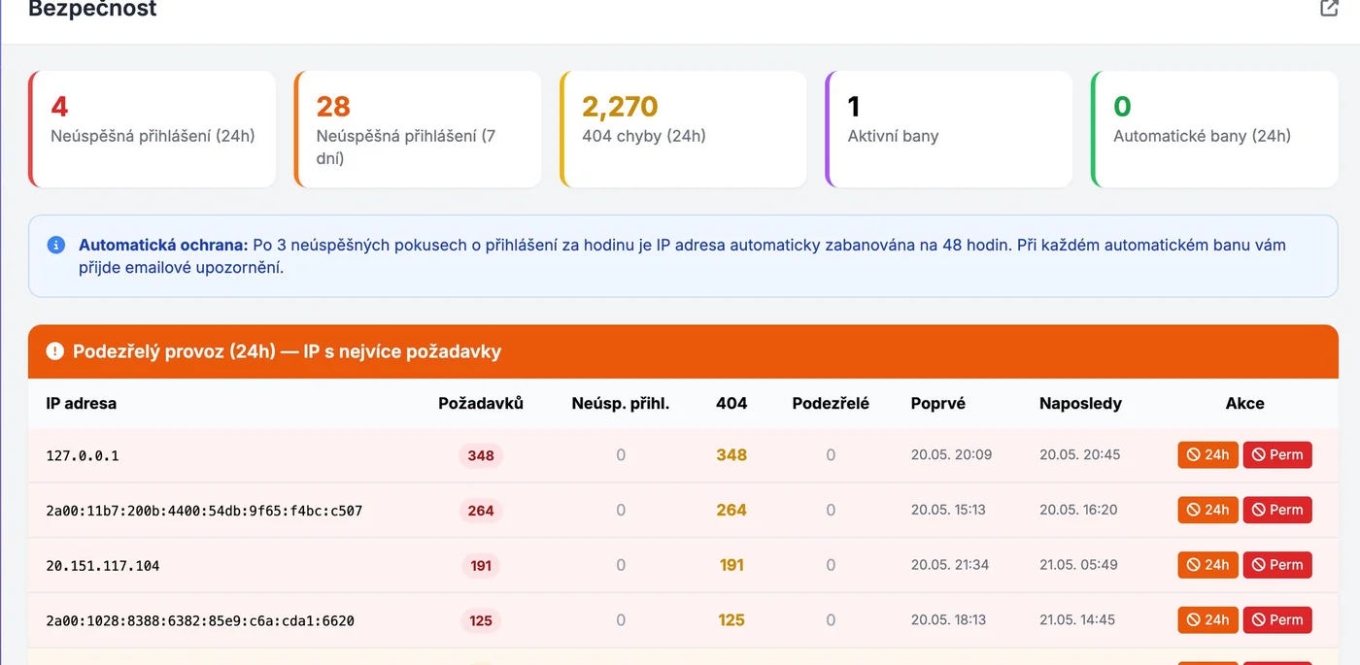The width and height of the screenshot is (1360, 665).
Task: Select IP 2a00:1028:8388:6382:85e9:c6a:cda1:6620
Action: (200, 620)
